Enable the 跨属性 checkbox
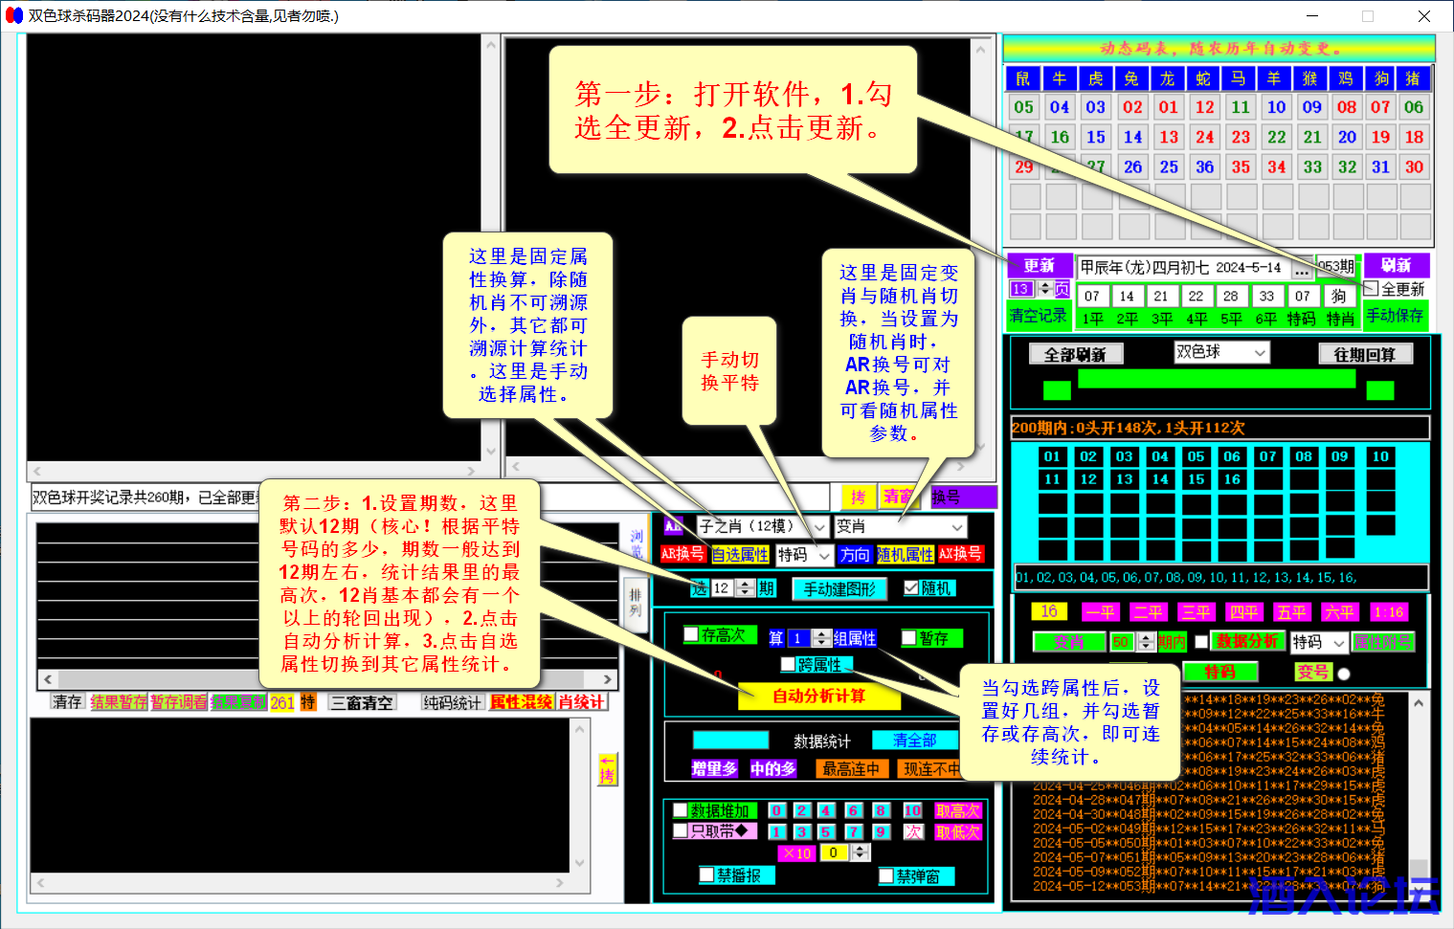Viewport: 1454px width, 929px height. coord(789,664)
